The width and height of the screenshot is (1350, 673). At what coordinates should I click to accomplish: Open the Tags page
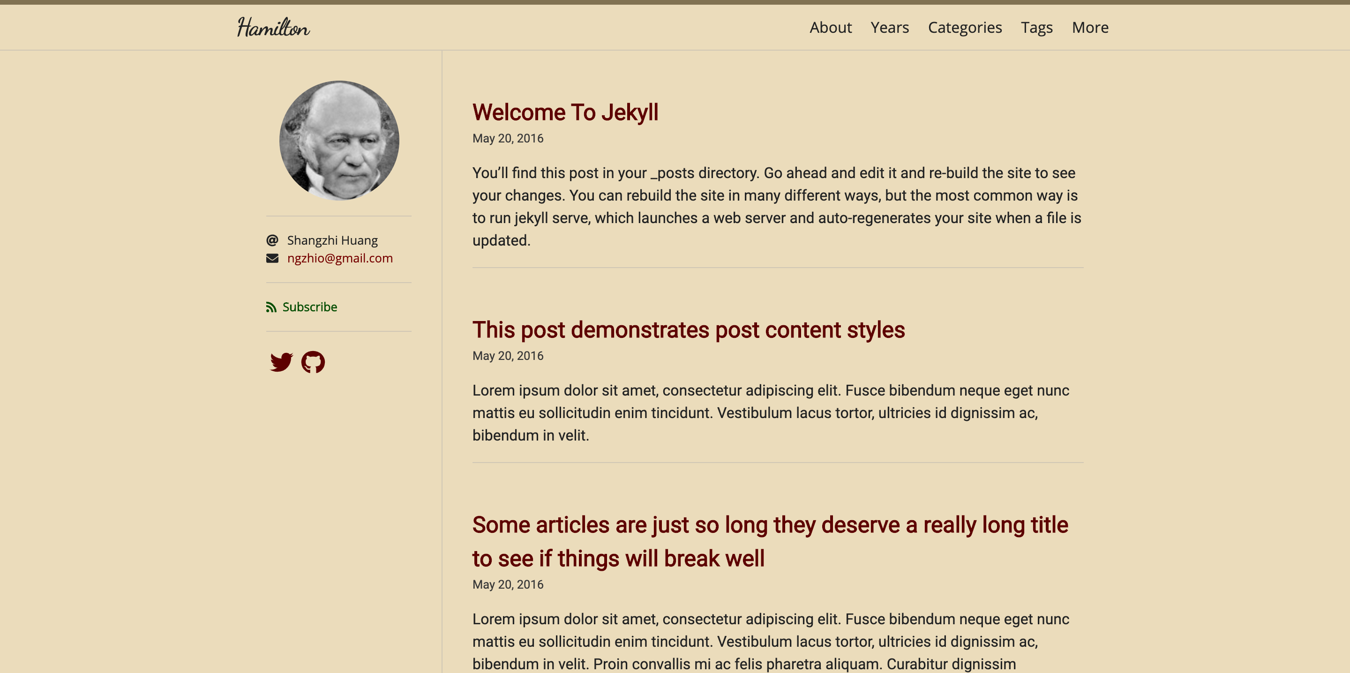1036,27
